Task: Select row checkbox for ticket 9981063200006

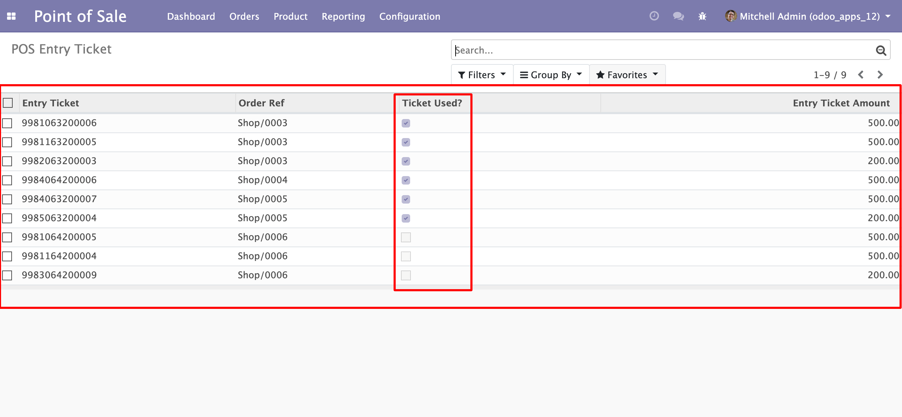Action: 7,123
